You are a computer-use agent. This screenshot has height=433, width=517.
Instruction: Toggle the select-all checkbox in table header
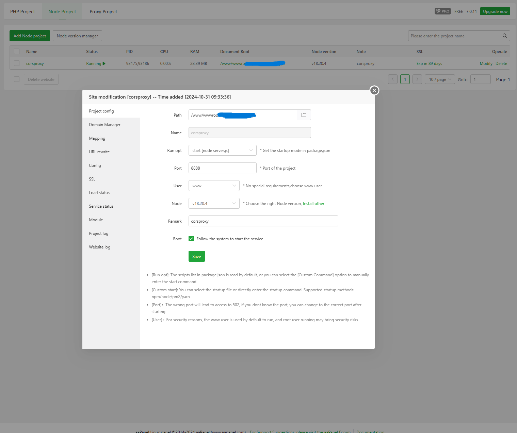pyautogui.click(x=17, y=51)
